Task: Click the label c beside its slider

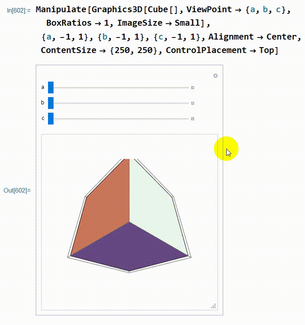Action: click(x=43, y=118)
